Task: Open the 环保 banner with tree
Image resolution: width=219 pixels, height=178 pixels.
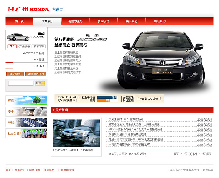Action: [x=26, y=100]
